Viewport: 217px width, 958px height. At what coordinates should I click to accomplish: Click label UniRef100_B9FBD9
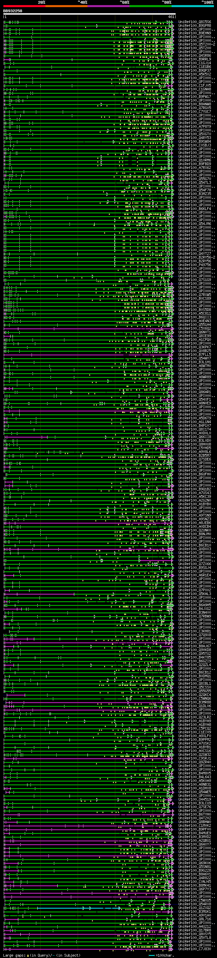click(x=195, y=164)
